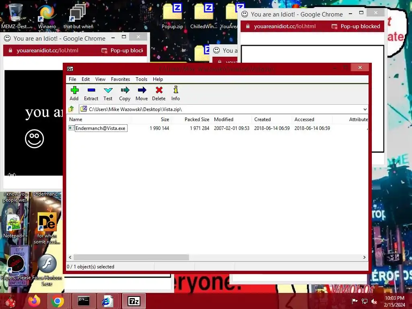Click the address bar URL in right Chrome window
Viewport: 412px width, 309px height.
coord(285,26)
